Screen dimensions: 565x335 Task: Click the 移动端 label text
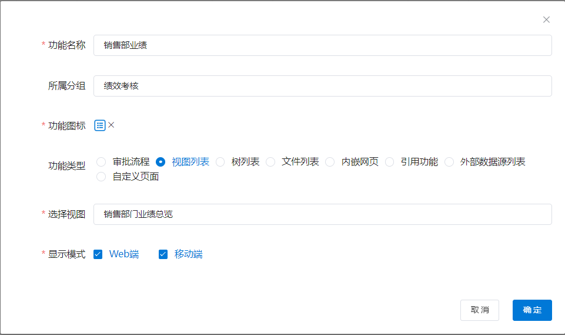[x=188, y=254]
